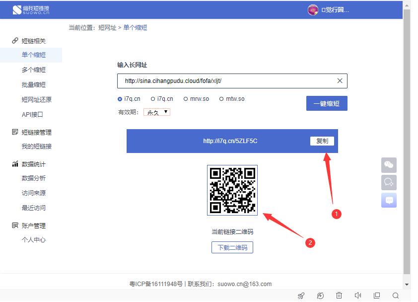Go to 短网址还原 in the sidebar
Image resolution: width=418 pixels, height=302 pixels.
[x=37, y=100]
